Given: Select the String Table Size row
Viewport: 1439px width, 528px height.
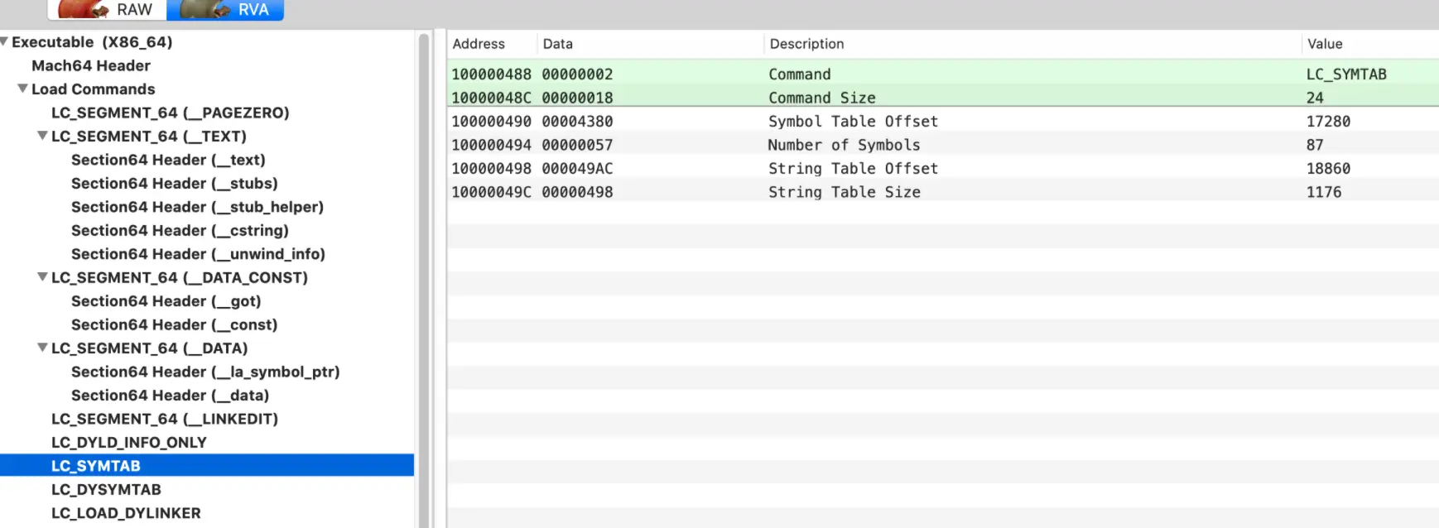Looking at the screenshot, I should point(943,192).
